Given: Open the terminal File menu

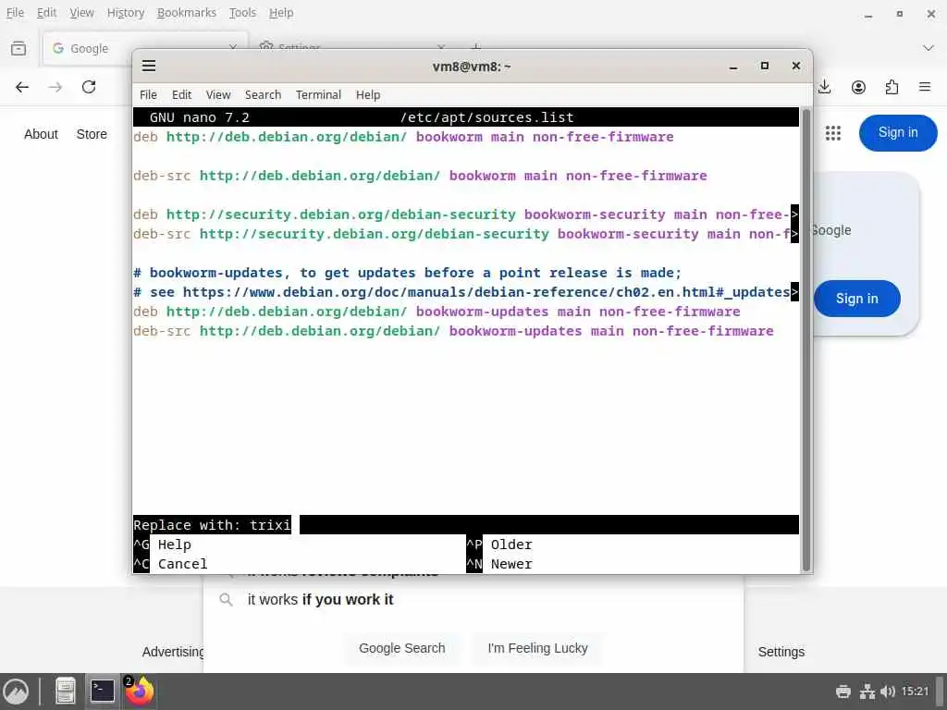Looking at the screenshot, I should pos(148,95).
